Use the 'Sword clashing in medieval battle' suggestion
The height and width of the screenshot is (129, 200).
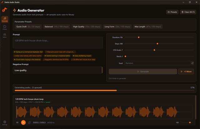57,56
